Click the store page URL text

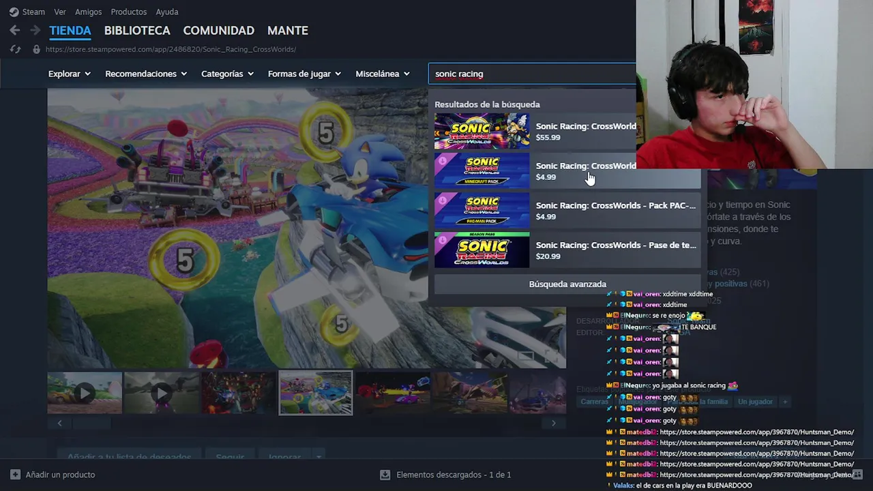pos(171,49)
